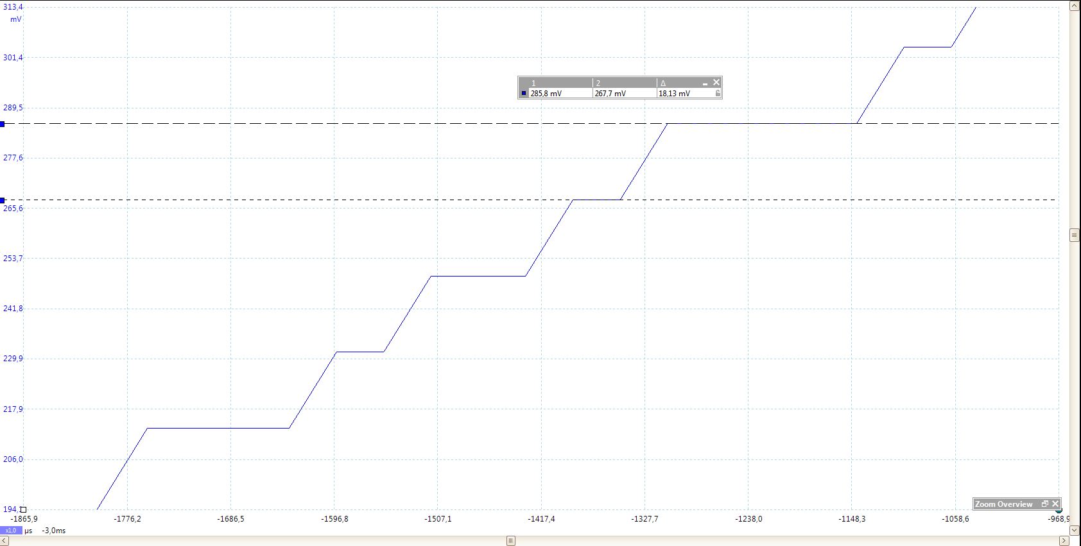Click the lock icon in ruler legend
Screen dimensions: 1081x546
(x=717, y=94)
